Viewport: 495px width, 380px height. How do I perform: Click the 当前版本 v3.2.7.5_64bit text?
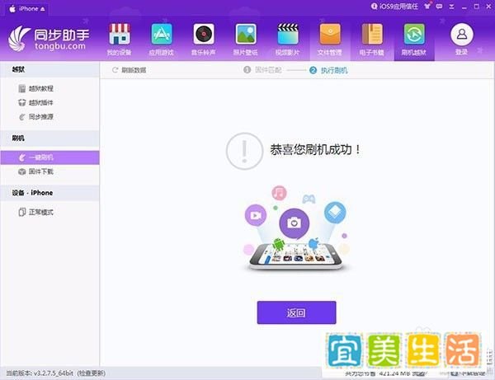click(40, 373)
